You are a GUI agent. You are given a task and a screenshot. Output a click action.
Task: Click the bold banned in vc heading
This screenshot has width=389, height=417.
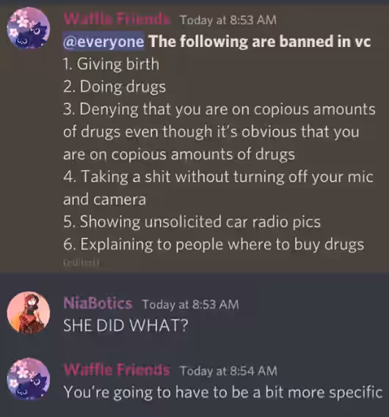(260, 42)
